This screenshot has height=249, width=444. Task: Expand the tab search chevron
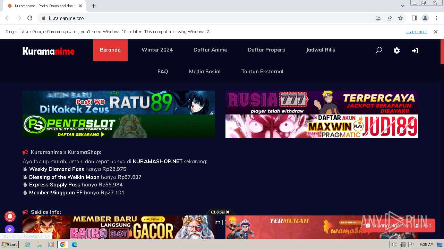(402, 6)
